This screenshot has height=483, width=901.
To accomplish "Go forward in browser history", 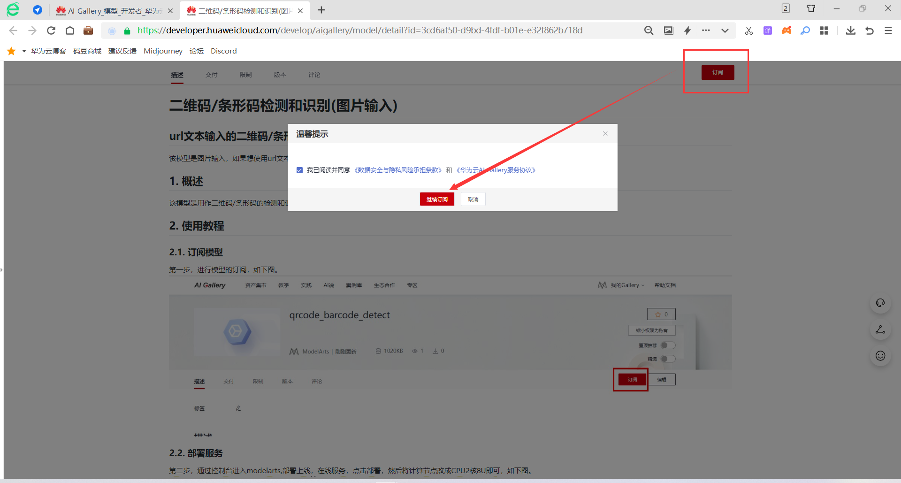I will click(32, 31).
